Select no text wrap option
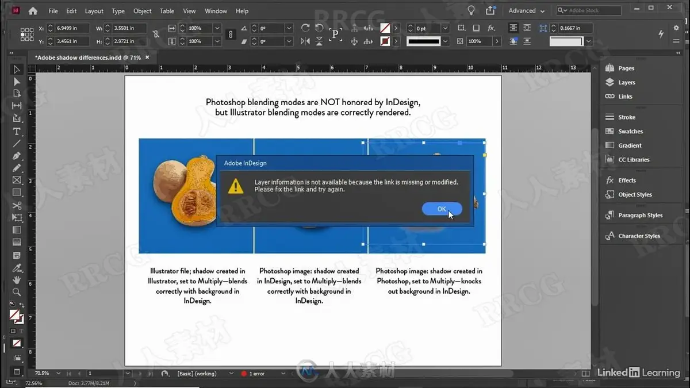The width and height of the screenshot is (690, 388). pyautogui.click(x=513, y=28)
